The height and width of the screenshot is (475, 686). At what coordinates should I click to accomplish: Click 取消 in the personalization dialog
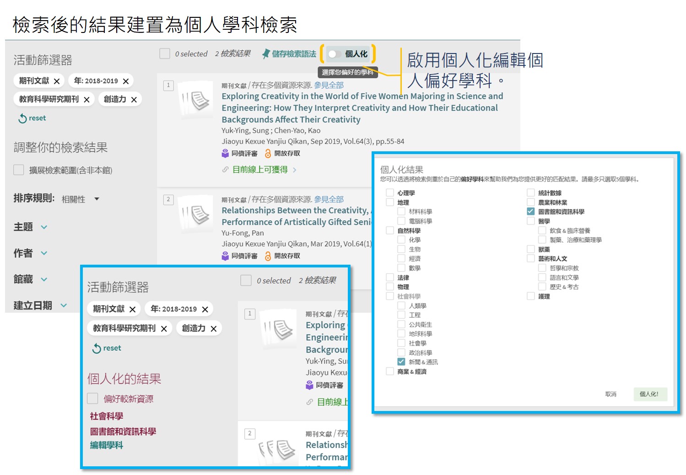(610, 394)
